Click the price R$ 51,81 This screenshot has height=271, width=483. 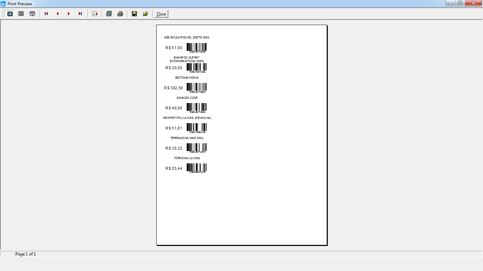[174, 128]
